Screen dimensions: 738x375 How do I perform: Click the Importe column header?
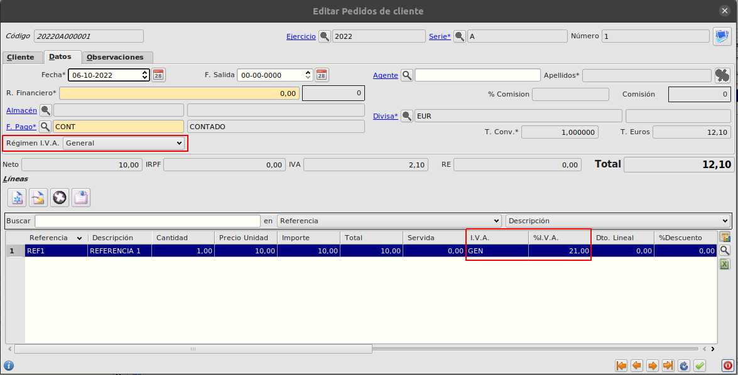(309, 238)
